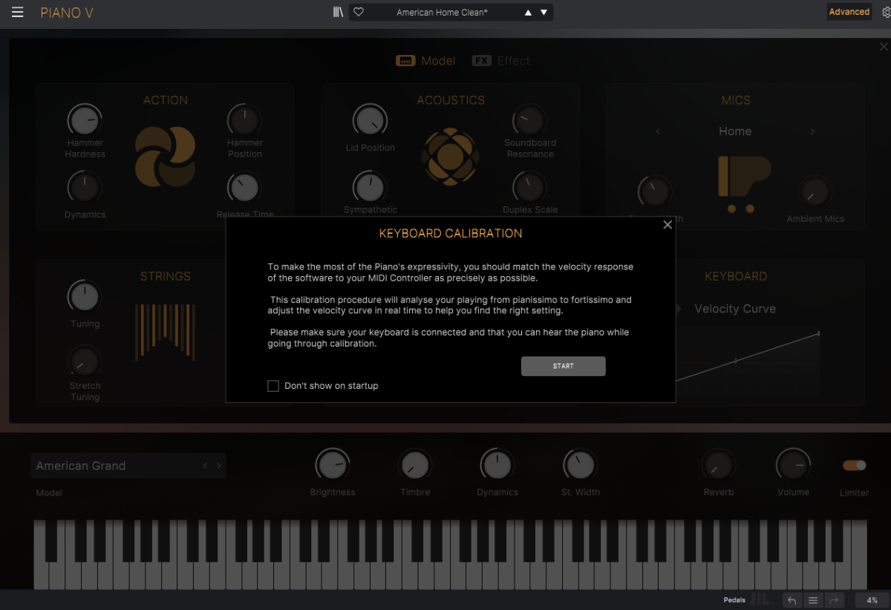This screenshot has width=891, height=610.
Task: Click the bottom-row Dynamics knob
Action: [497, 465]
